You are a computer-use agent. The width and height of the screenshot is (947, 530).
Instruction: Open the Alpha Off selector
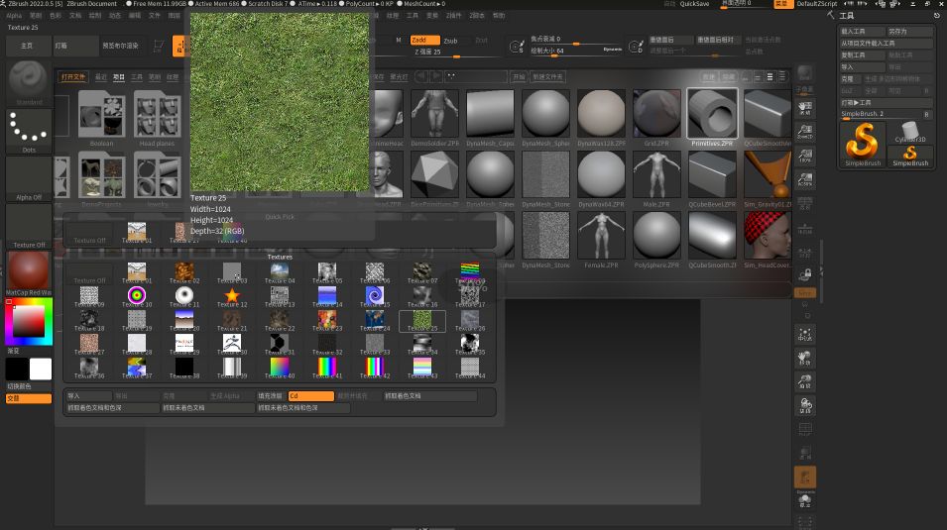[29, 178]
